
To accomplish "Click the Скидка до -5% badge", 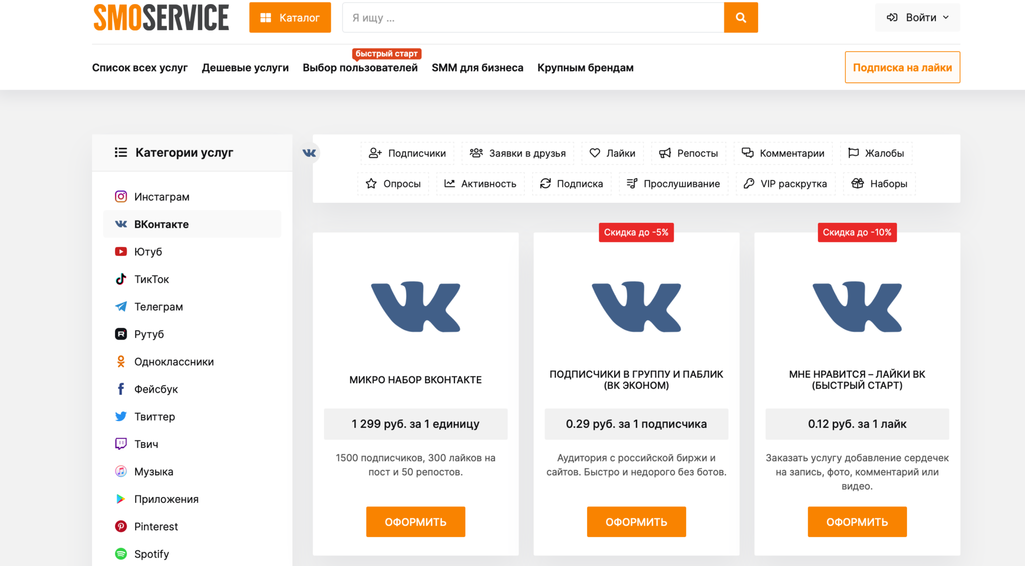I will pyautogui.click(x=636, y=232).
